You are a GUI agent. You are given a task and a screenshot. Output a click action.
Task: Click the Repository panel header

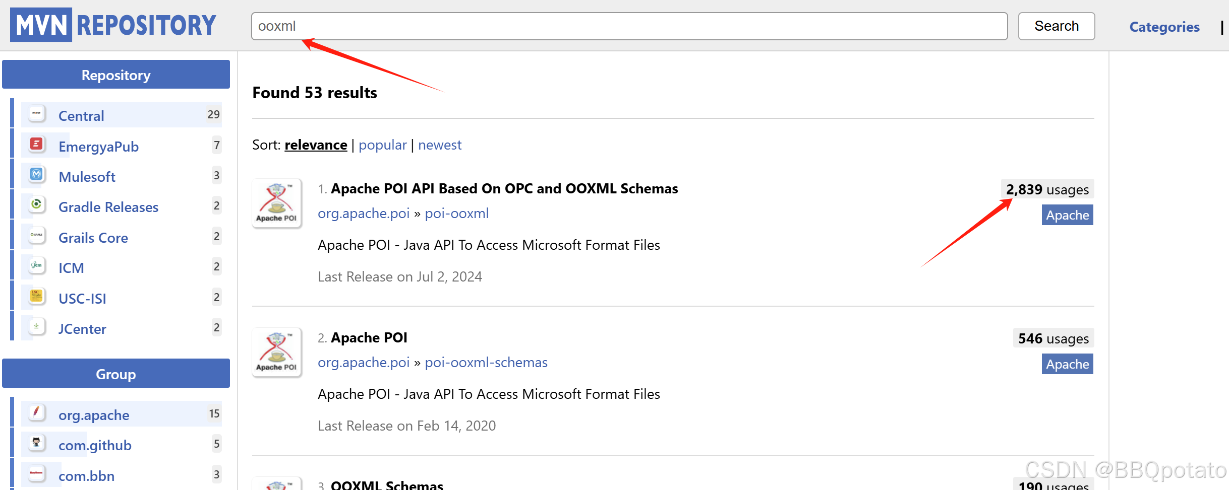pos(116,75)
